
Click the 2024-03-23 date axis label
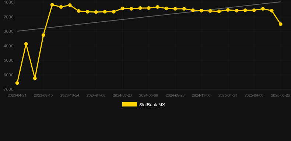pyautogui.click(x=123, y=95)
